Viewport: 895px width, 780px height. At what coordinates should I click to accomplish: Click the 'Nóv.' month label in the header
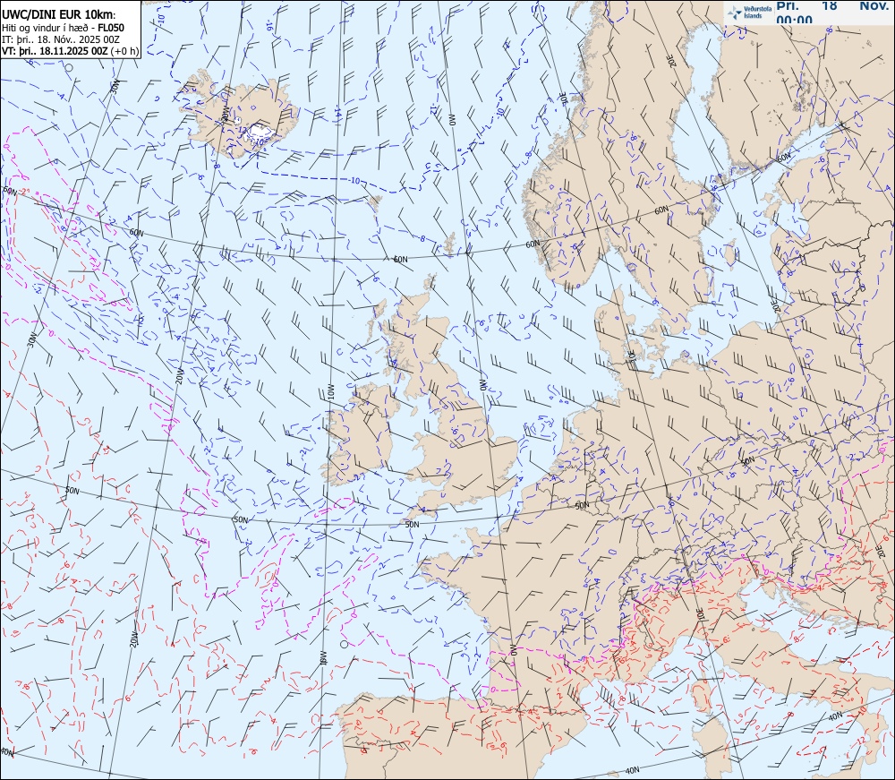[874, 5]
